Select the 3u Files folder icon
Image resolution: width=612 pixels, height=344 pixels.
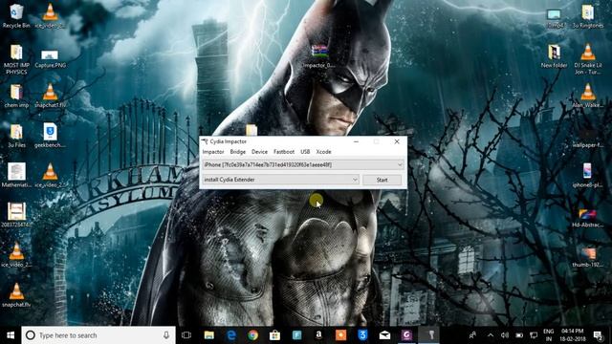(16, 136)
